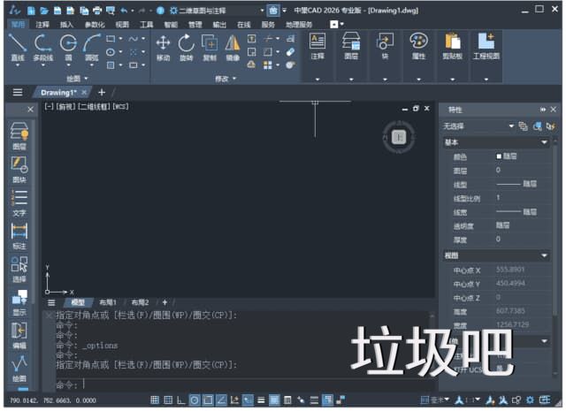Click the 命令 command line input
Screen dimensions: 566x411
click(221, 384)
